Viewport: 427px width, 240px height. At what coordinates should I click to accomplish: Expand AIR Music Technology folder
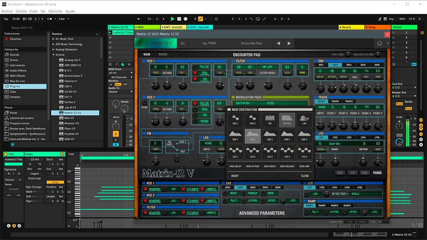click(53, 44)
